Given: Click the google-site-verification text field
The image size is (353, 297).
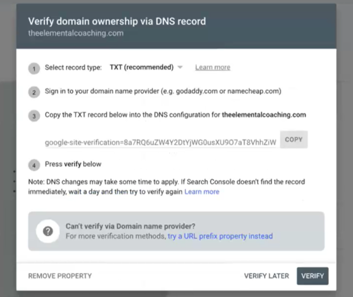Looking at the screenshot, I should point(160,142).
